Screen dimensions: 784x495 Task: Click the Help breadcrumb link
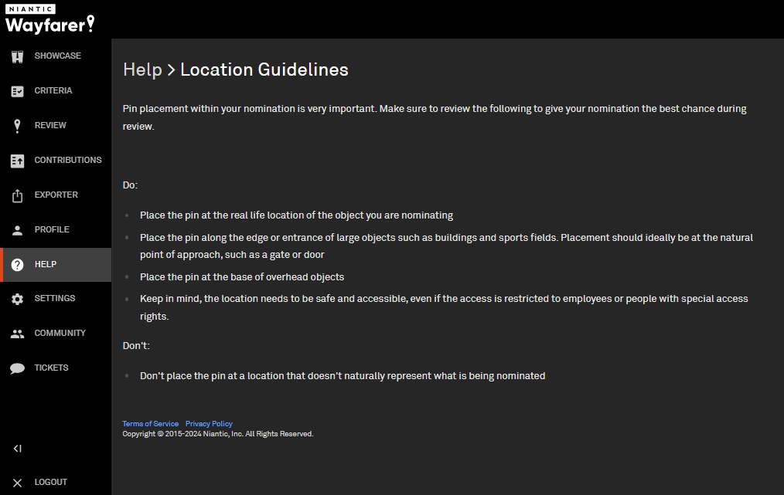pyautogui.click(x=142, y=70)
